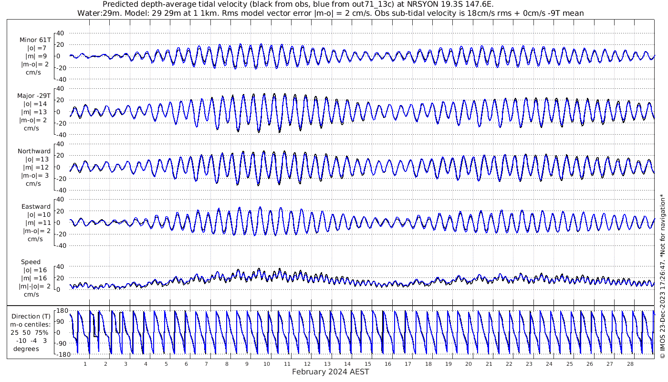Click the 'February 2024 AEST' axis label
Image resolution: width=668 pixels, height=382 pixels.
tap(330, 372)
